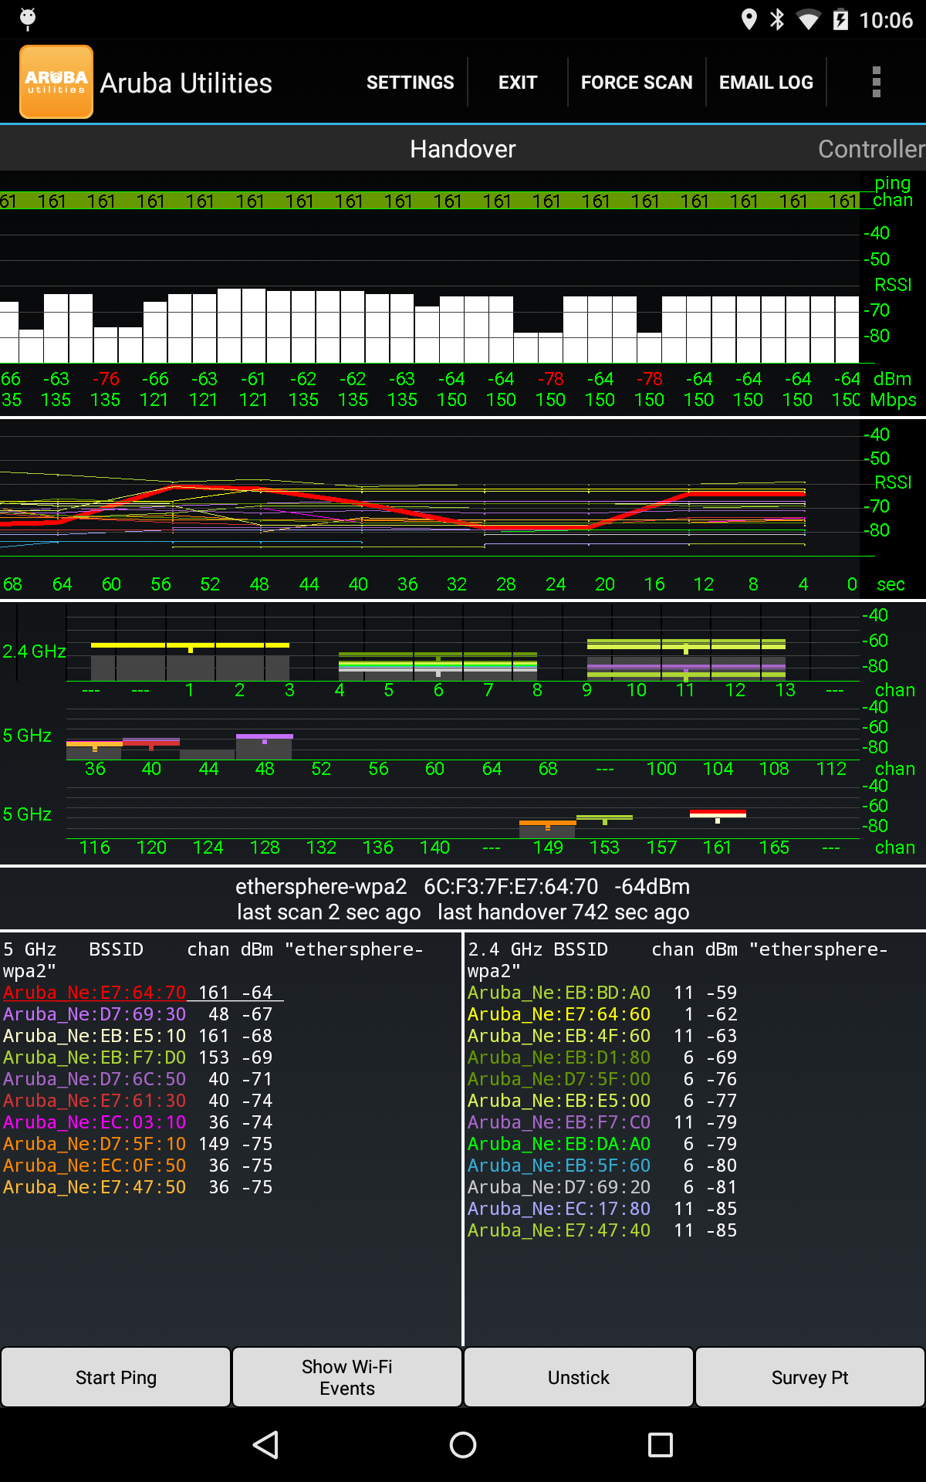The width and height of the screenshot is (926, 1482).
Task: Select 2.4 GHz BSSID Aruba_Ne:D7:69:20
Action: coord(603,1186)
